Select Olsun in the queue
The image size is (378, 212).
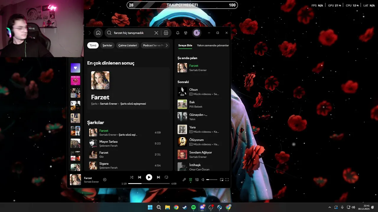pyautogui.click(x=202, y=92)
